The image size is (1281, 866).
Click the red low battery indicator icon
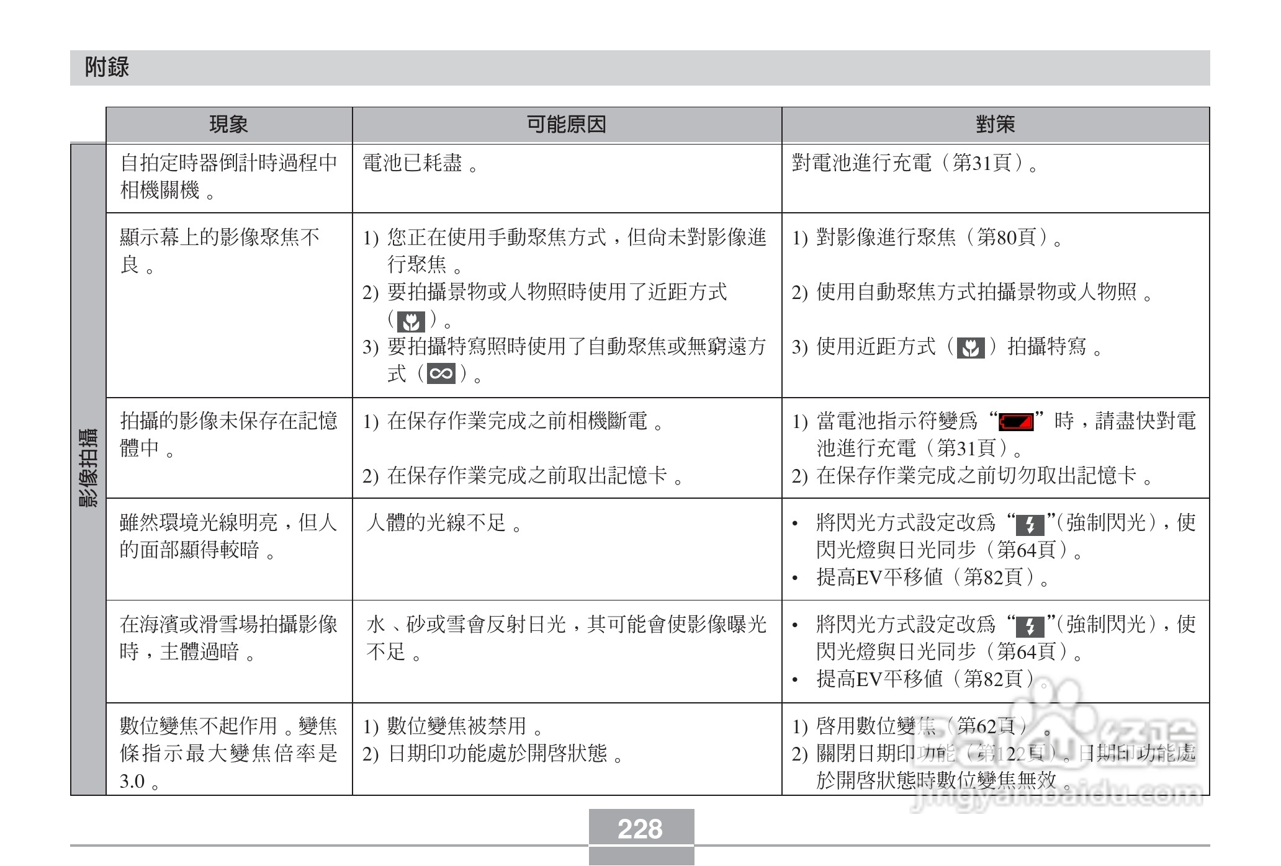point(1016,422)
